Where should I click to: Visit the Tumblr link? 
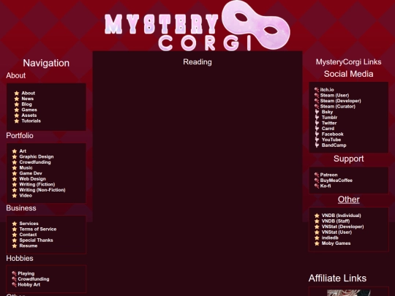[329, 117]
